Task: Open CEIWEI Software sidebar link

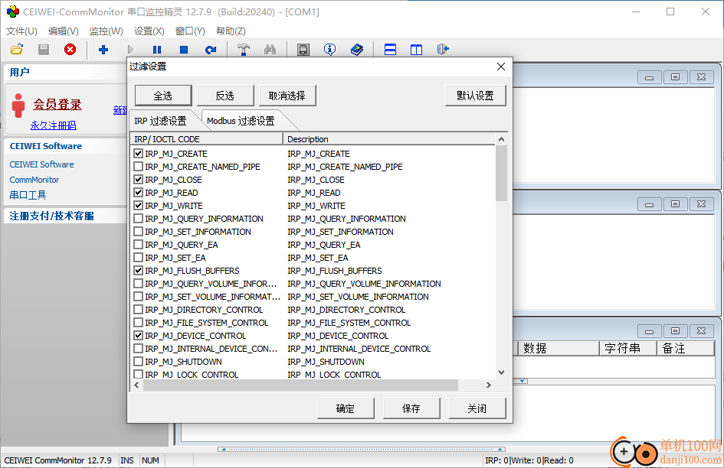Action: 41,164
